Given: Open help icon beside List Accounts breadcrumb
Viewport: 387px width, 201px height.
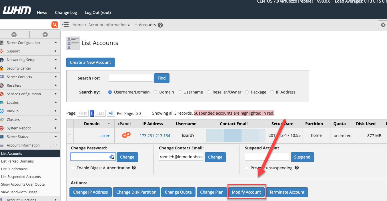Looking at the screenshot, I should coord(160,25).
